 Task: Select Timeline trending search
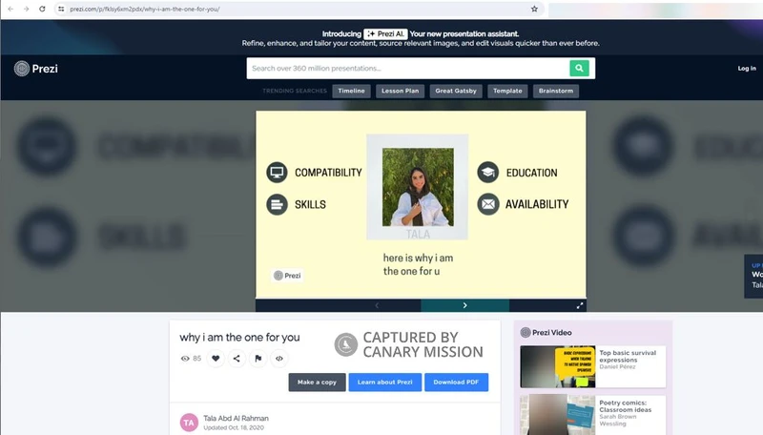click(x=351, y=91)
